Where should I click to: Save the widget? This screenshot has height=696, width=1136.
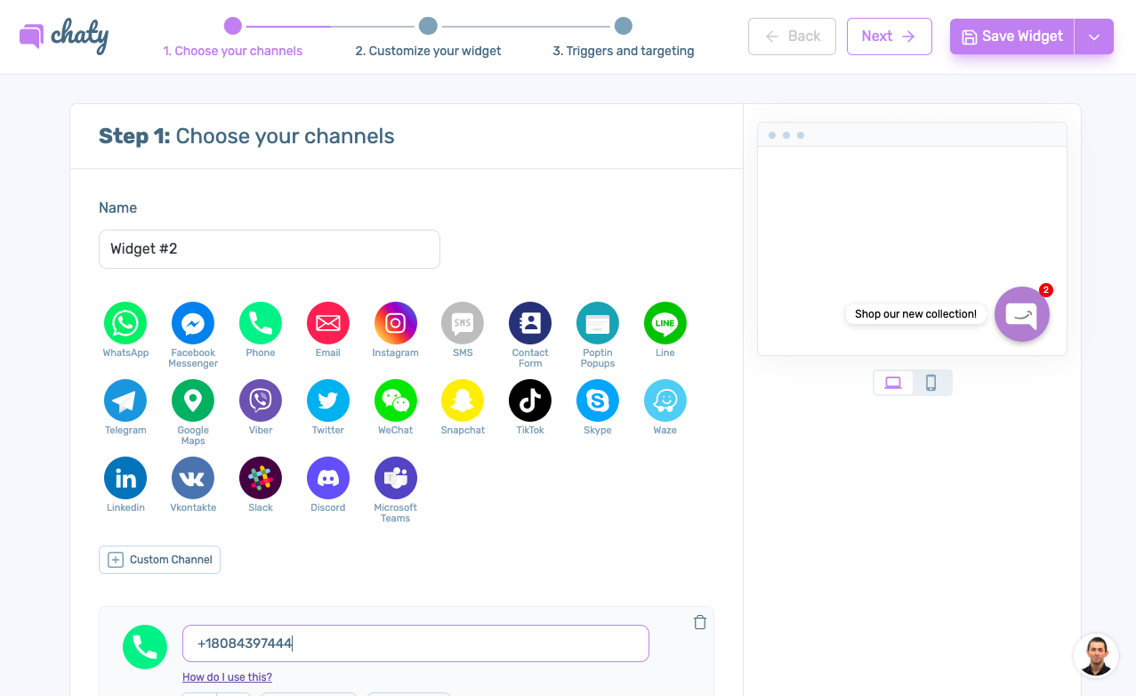tap(1012, 36)
